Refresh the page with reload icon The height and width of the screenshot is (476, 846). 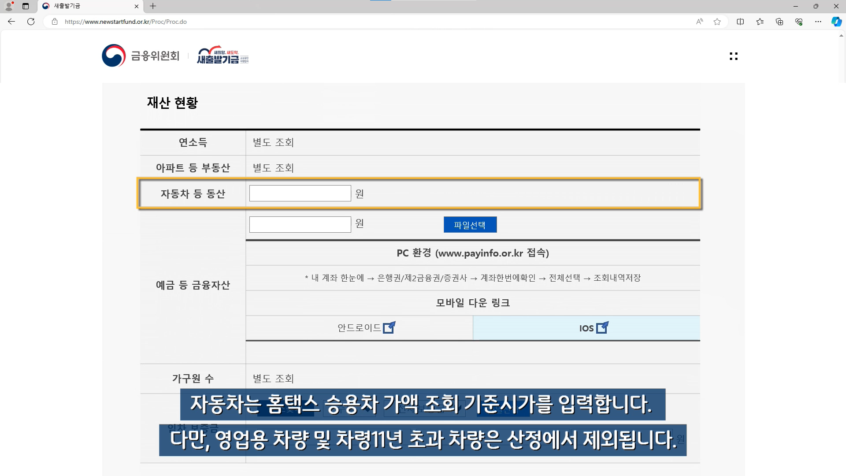(31, 22)
